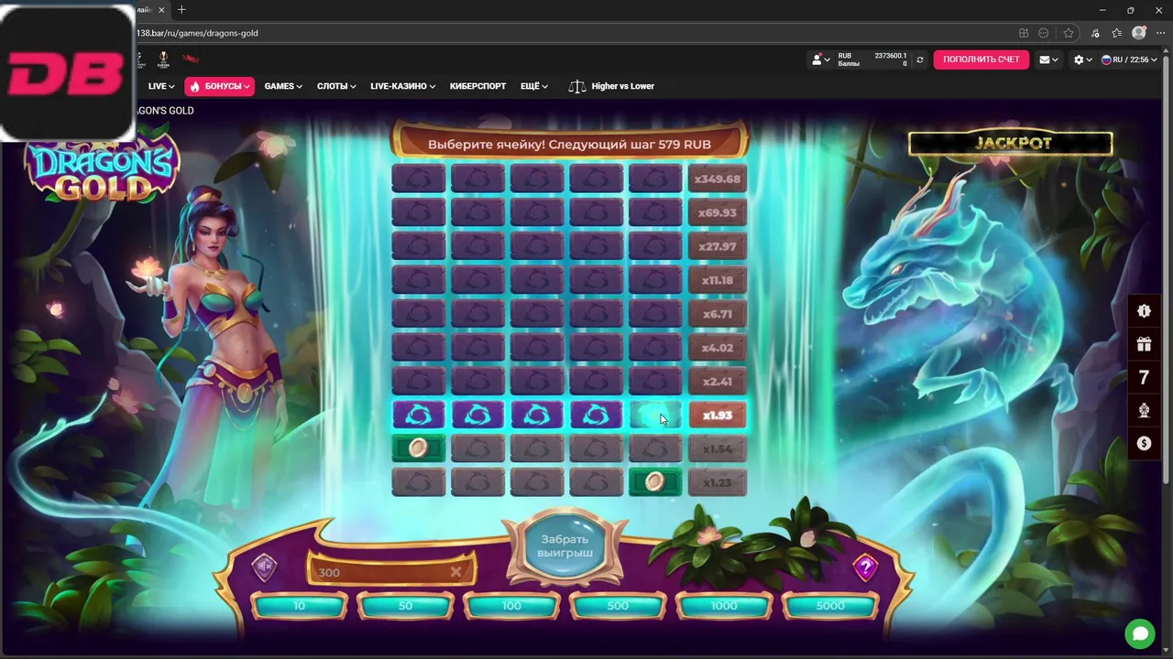
Task: Set the bet to 50
Action: click(405, 606)
